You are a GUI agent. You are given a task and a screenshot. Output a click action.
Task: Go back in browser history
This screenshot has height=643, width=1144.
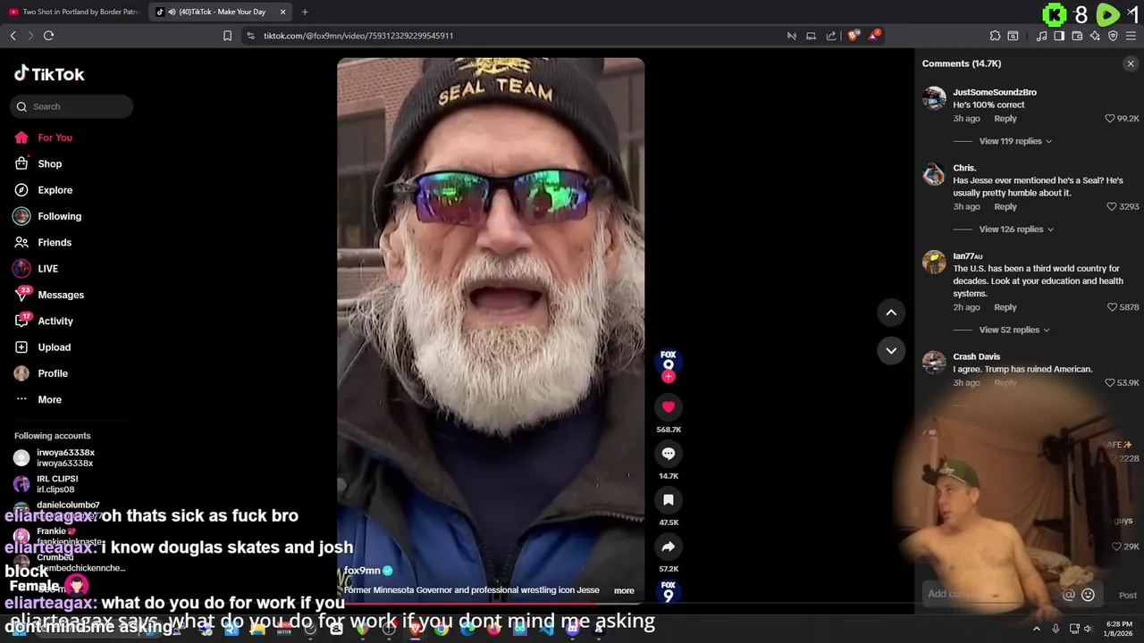pos(13,36)
